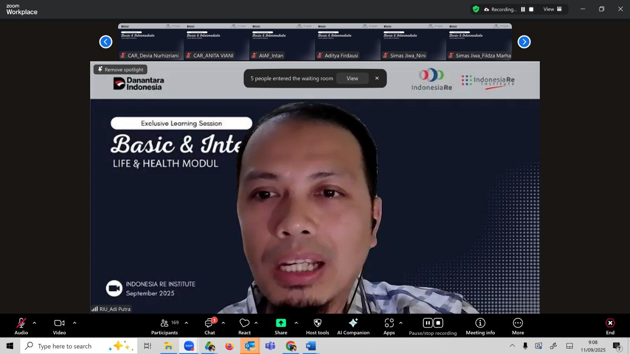
Task: Open Host tools
Action: click(x=317, y=325)
